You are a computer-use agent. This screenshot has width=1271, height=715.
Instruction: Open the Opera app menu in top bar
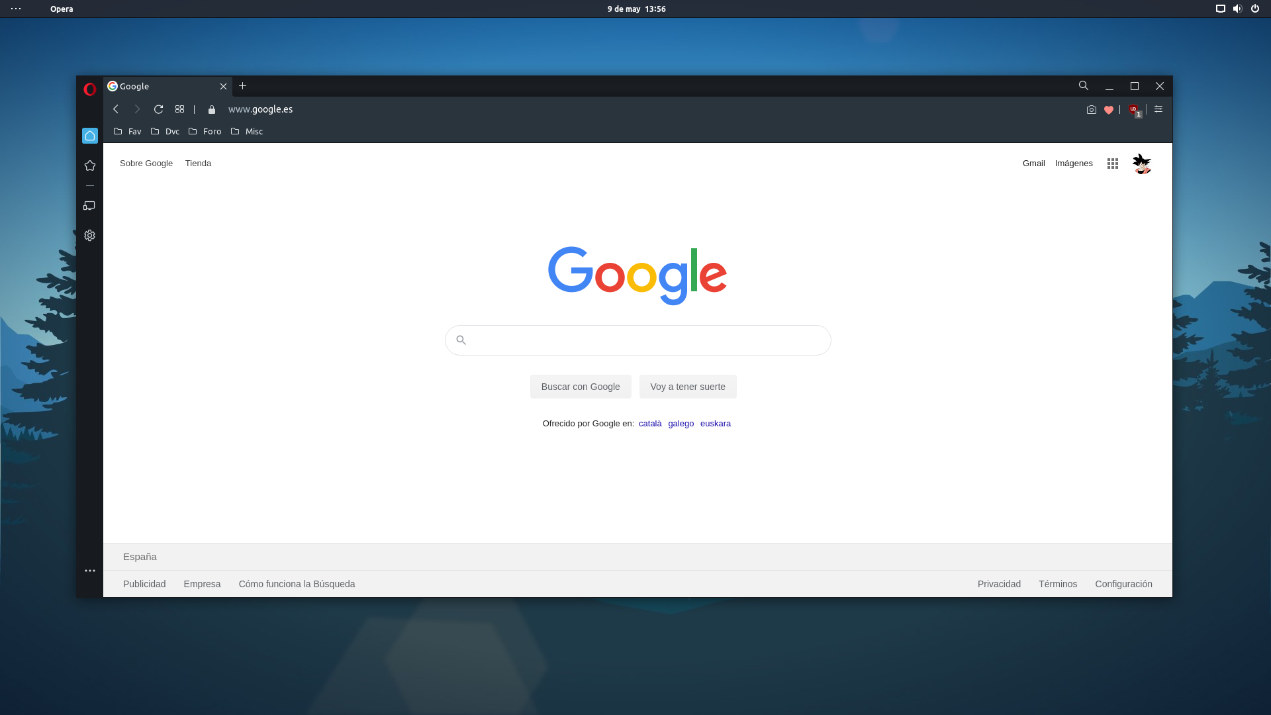tap(62, 9)
